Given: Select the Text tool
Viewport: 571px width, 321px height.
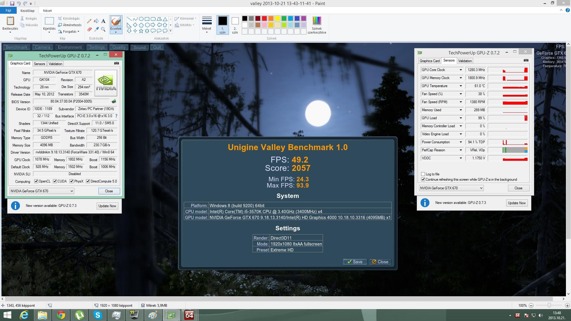Looking at the screenshot, I should tap(103, 21).
